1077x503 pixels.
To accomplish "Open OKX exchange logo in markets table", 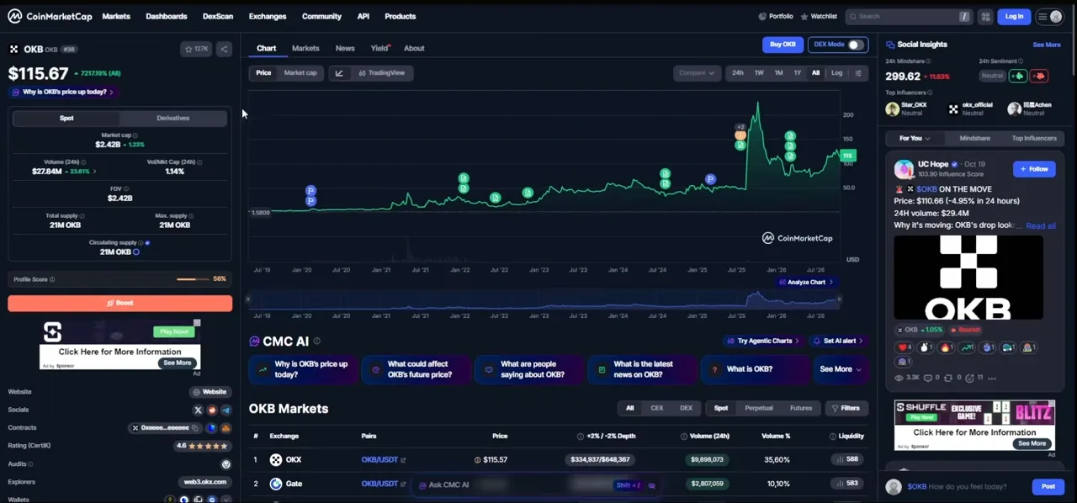I will pos(275,459).
